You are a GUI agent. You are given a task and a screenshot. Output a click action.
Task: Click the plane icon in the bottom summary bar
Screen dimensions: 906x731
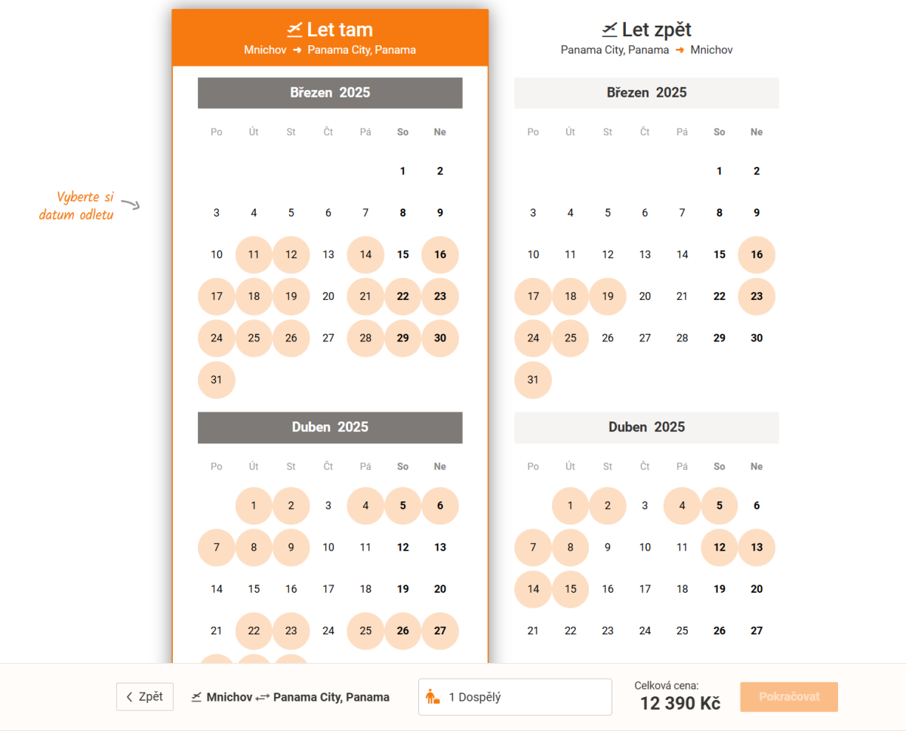click(196, 697)
